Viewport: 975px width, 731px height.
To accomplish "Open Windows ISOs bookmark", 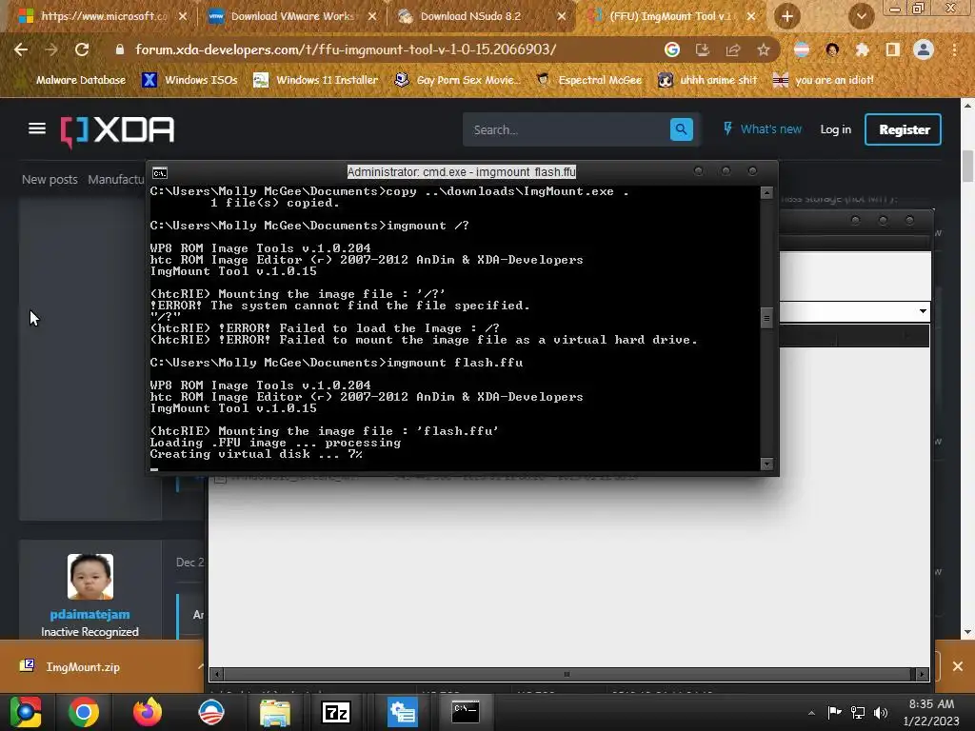I will (190, 80).
